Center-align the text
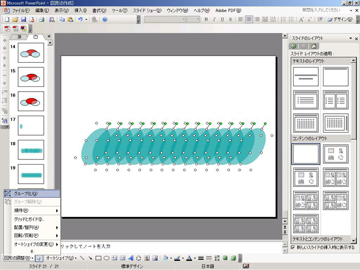This screenshot has height=270, width=360. tap(249, 20)
